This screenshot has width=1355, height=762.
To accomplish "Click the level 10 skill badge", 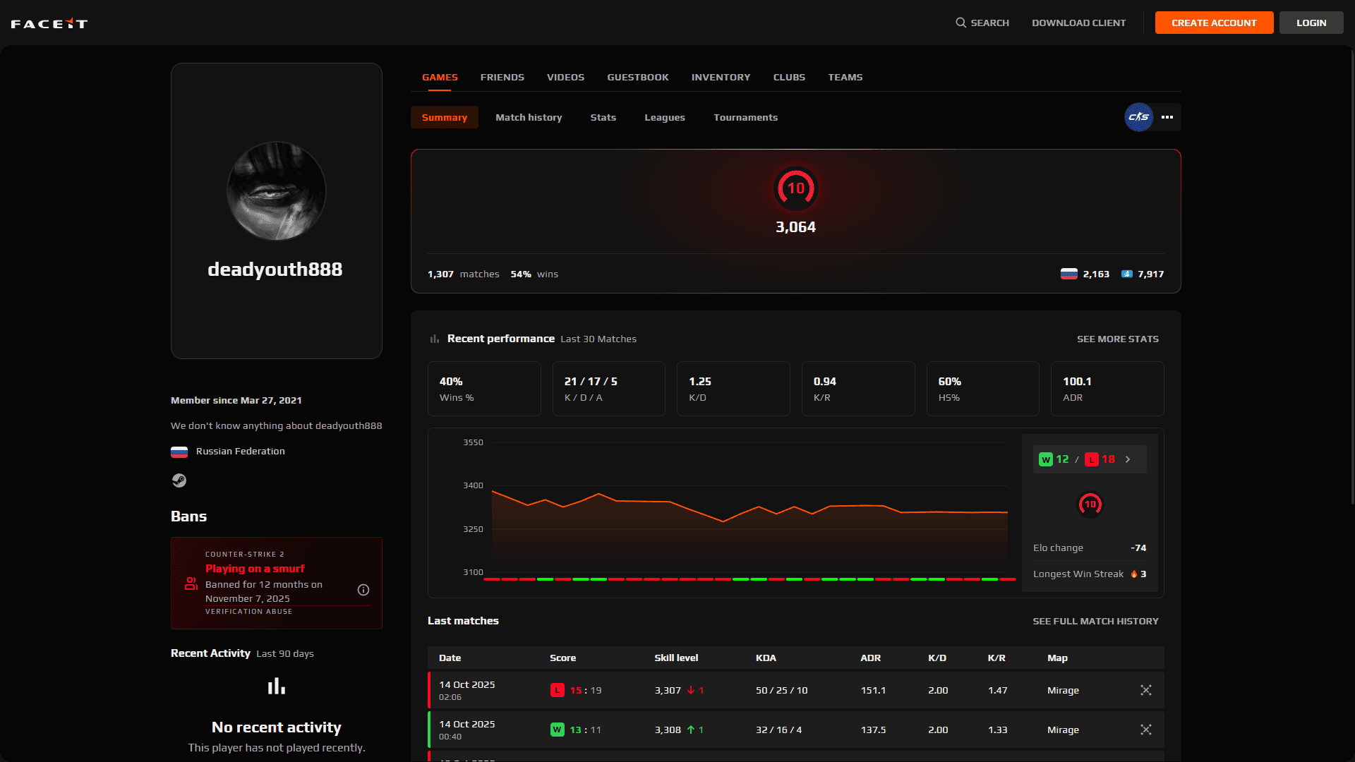I will (x=795, y=188).
